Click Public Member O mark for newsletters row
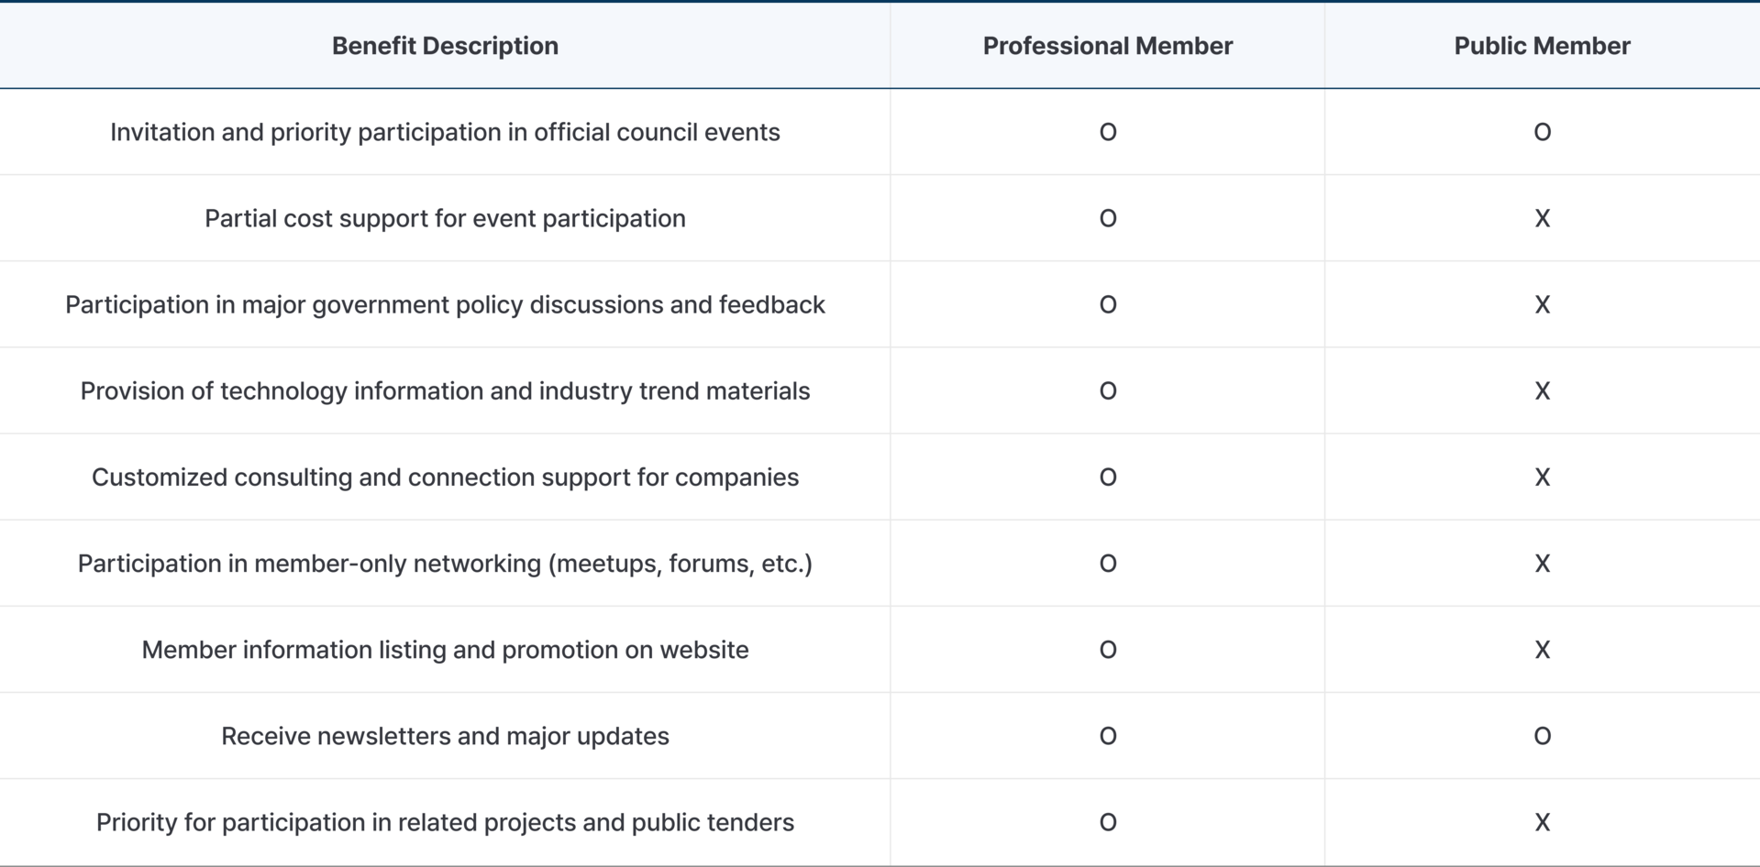Screen dimensions: 1760x867 coord(1542,735)
